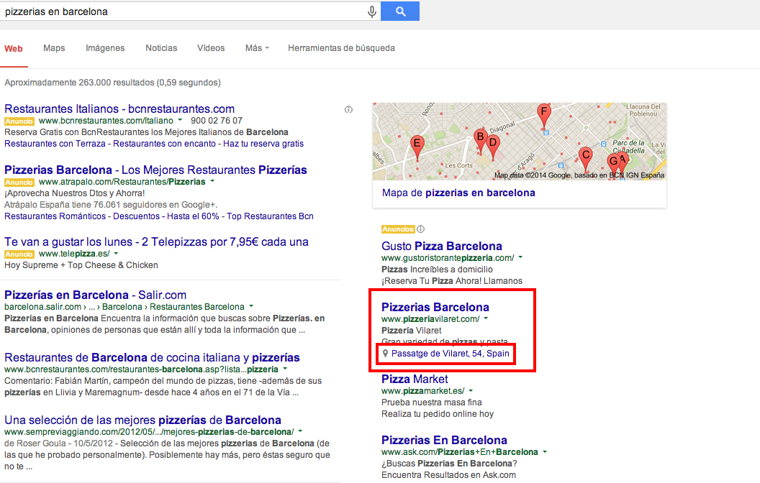Click map marker E
The width and height of the screenshot is (760, 483).
(x=417, y=147)
